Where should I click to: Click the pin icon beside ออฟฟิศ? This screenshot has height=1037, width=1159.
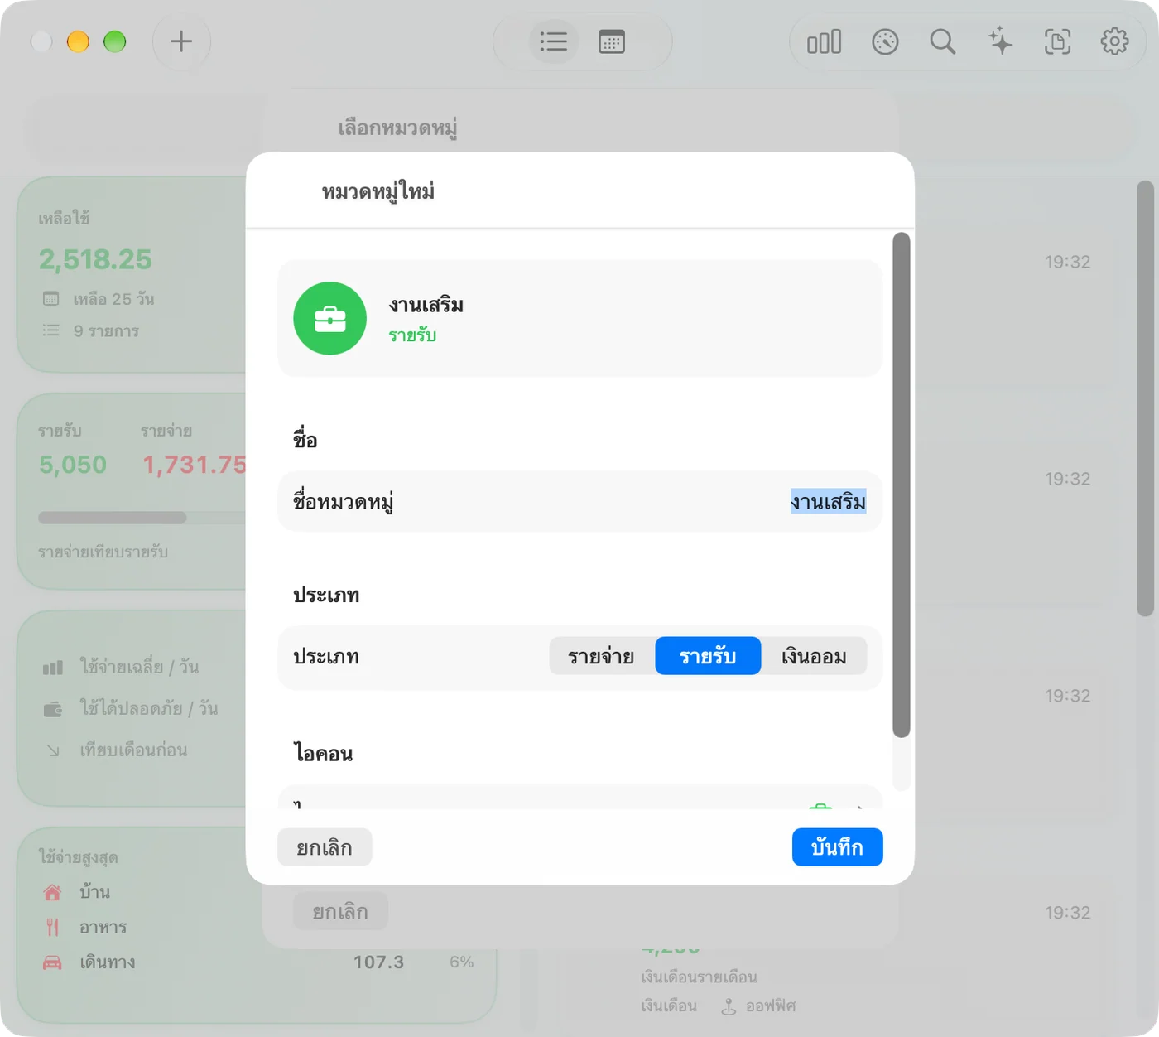point(729,1006)
